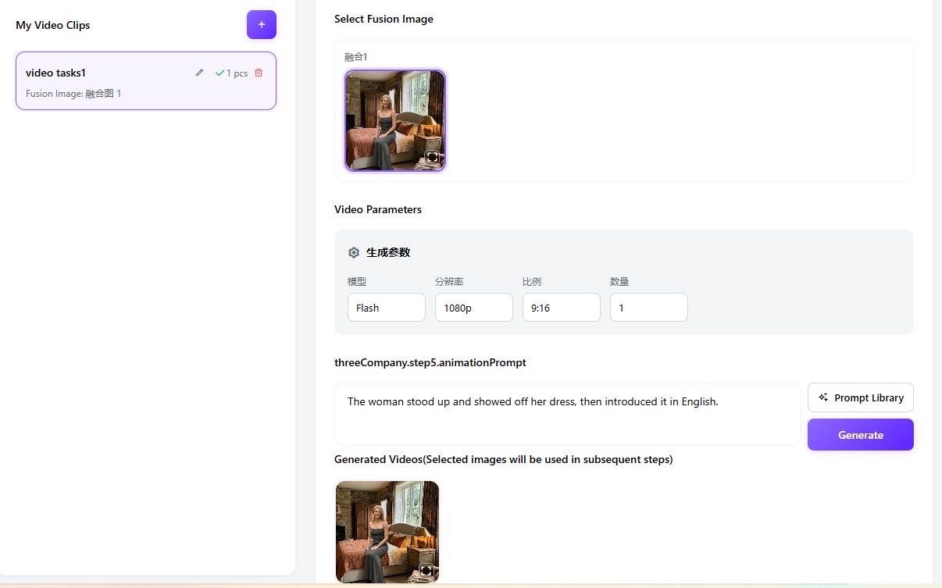
Task: Click the plus button to add a video clip
Action: coord(261,25)
